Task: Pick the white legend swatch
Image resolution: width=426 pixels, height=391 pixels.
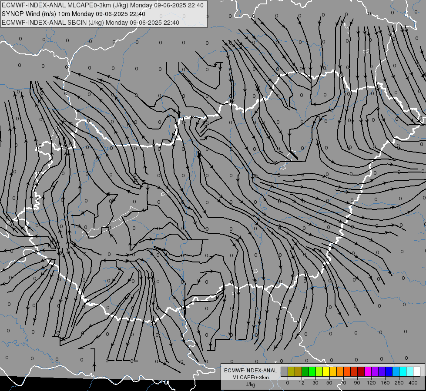Action: (417, 371)
